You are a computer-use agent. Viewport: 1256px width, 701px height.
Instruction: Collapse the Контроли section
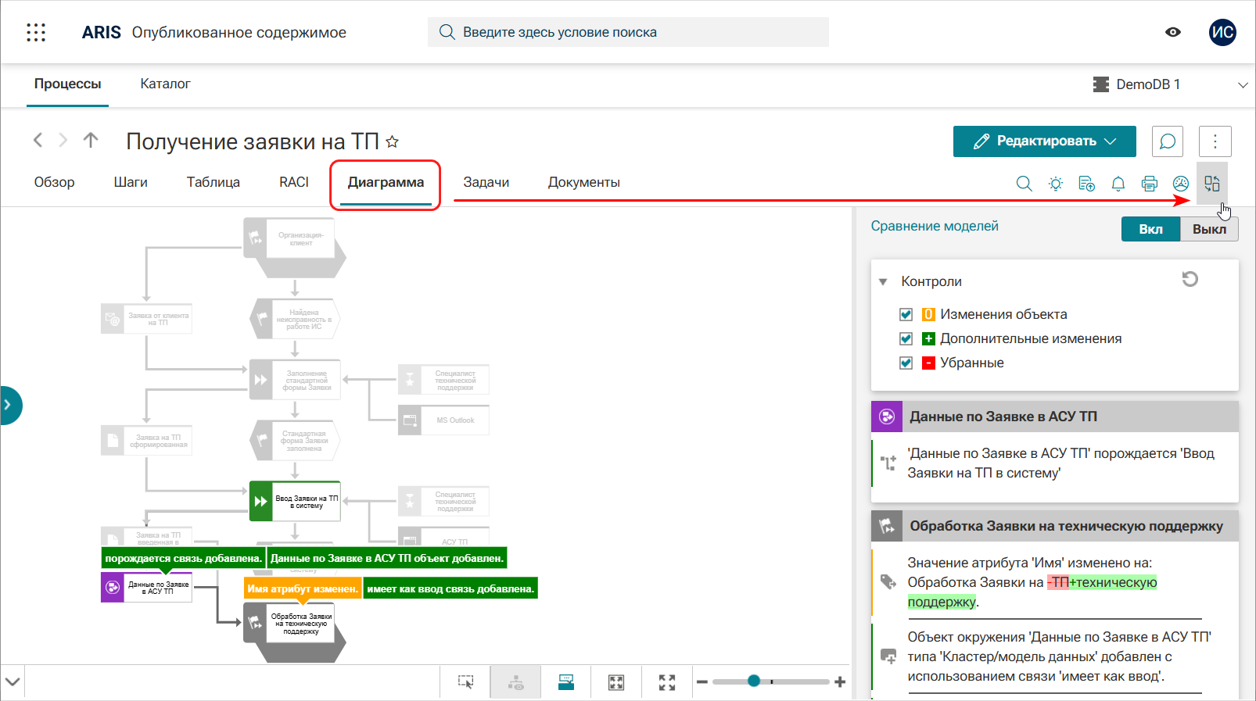click(883, 281)
